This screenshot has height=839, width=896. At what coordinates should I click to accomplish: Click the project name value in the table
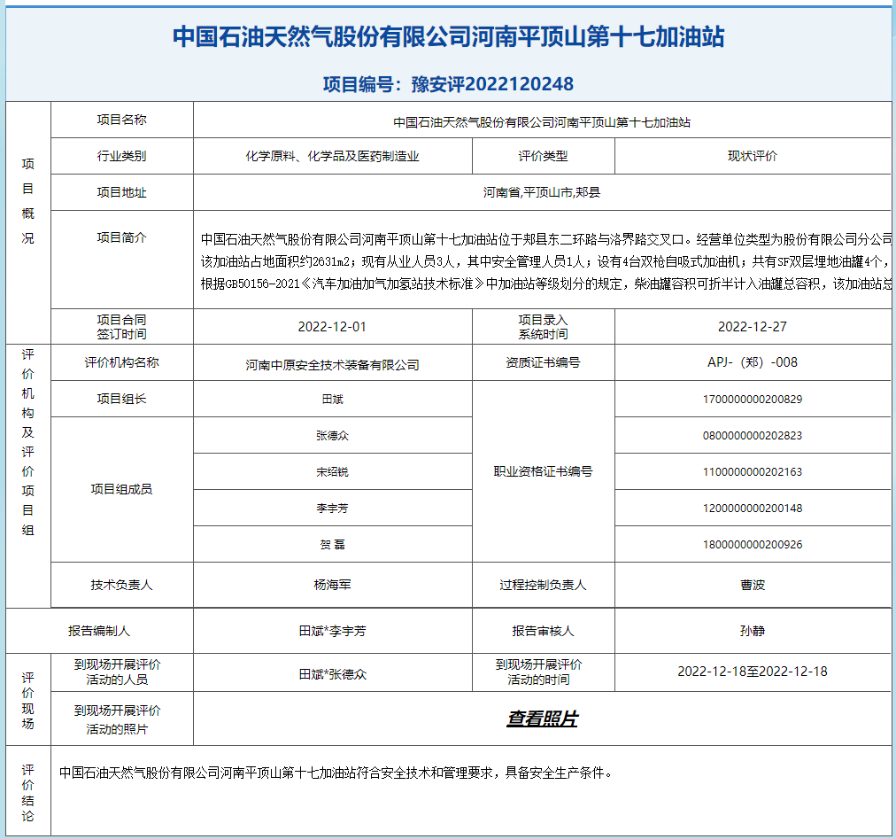(x=542, y=122)
